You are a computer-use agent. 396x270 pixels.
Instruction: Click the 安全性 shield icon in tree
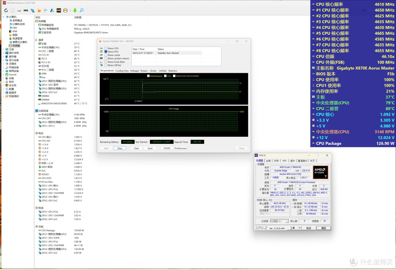point(7,85)
